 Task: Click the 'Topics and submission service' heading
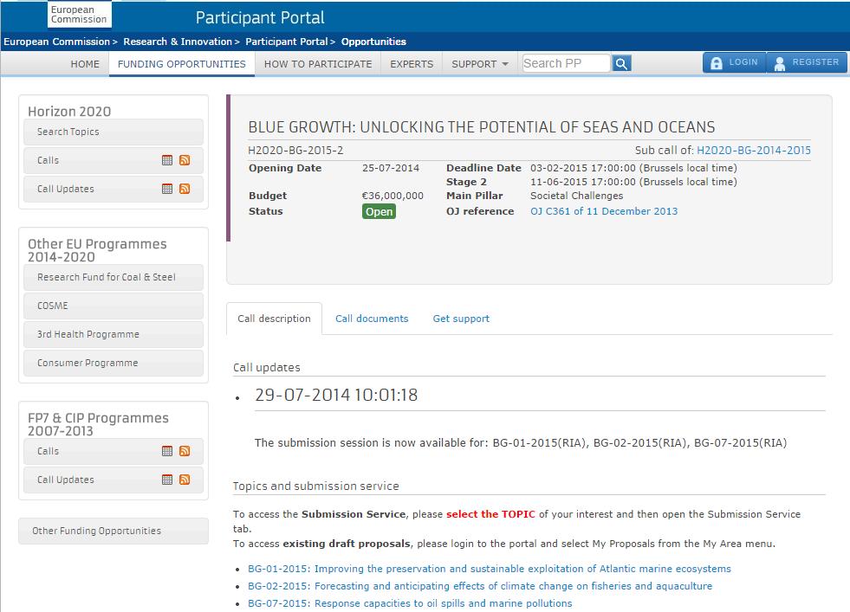315,486
